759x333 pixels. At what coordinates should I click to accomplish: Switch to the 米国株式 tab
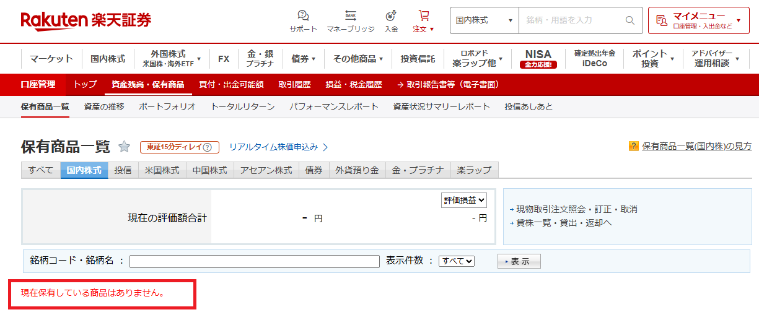162,170
